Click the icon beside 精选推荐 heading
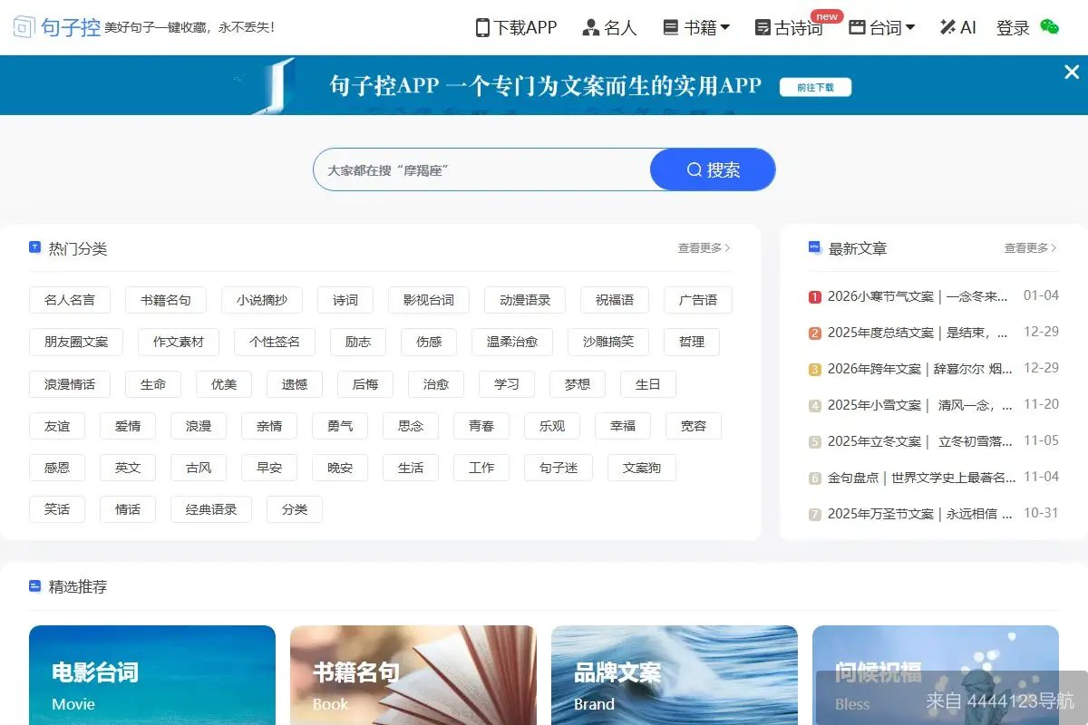The width and height of the screenshot is (1088, 725). pyautogui.click(x=34, y=586)
